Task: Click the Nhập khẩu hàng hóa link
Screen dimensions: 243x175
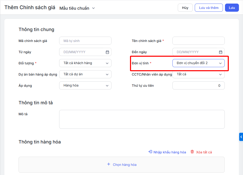Action: click(170, 152)
